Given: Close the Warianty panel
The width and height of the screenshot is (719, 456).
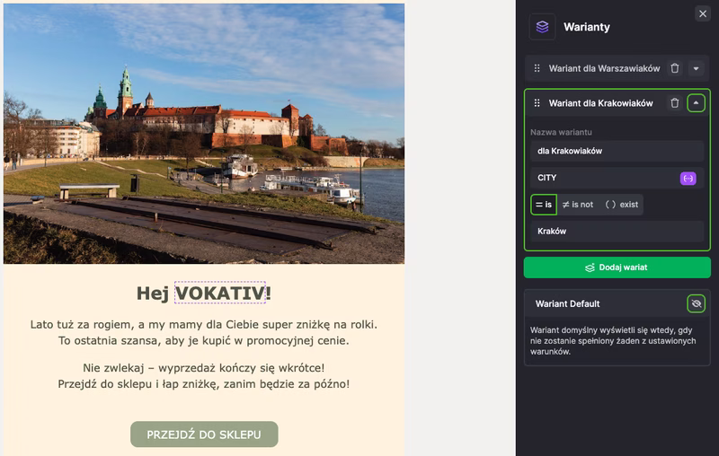Looking at the screenshot, I should click(x=703, y=13).
